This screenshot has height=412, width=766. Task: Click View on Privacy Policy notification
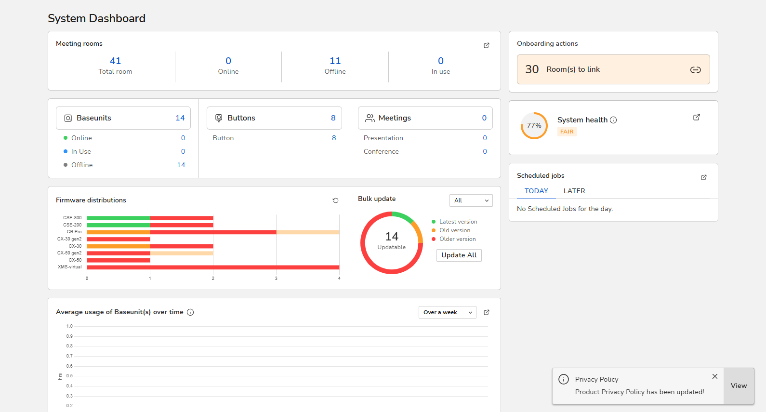coord(739,385)
